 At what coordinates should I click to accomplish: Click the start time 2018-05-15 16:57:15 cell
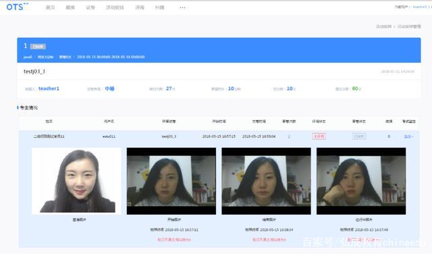[x=219, y=136]
